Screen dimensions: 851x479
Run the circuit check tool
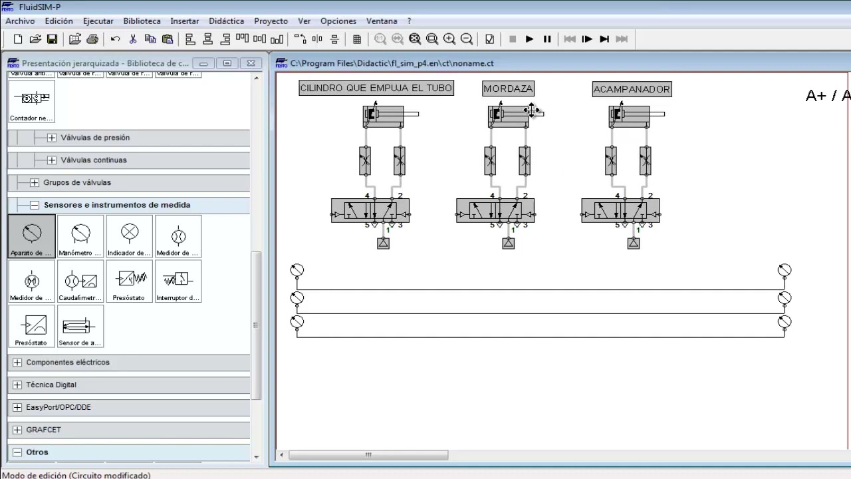pos(490,39)
